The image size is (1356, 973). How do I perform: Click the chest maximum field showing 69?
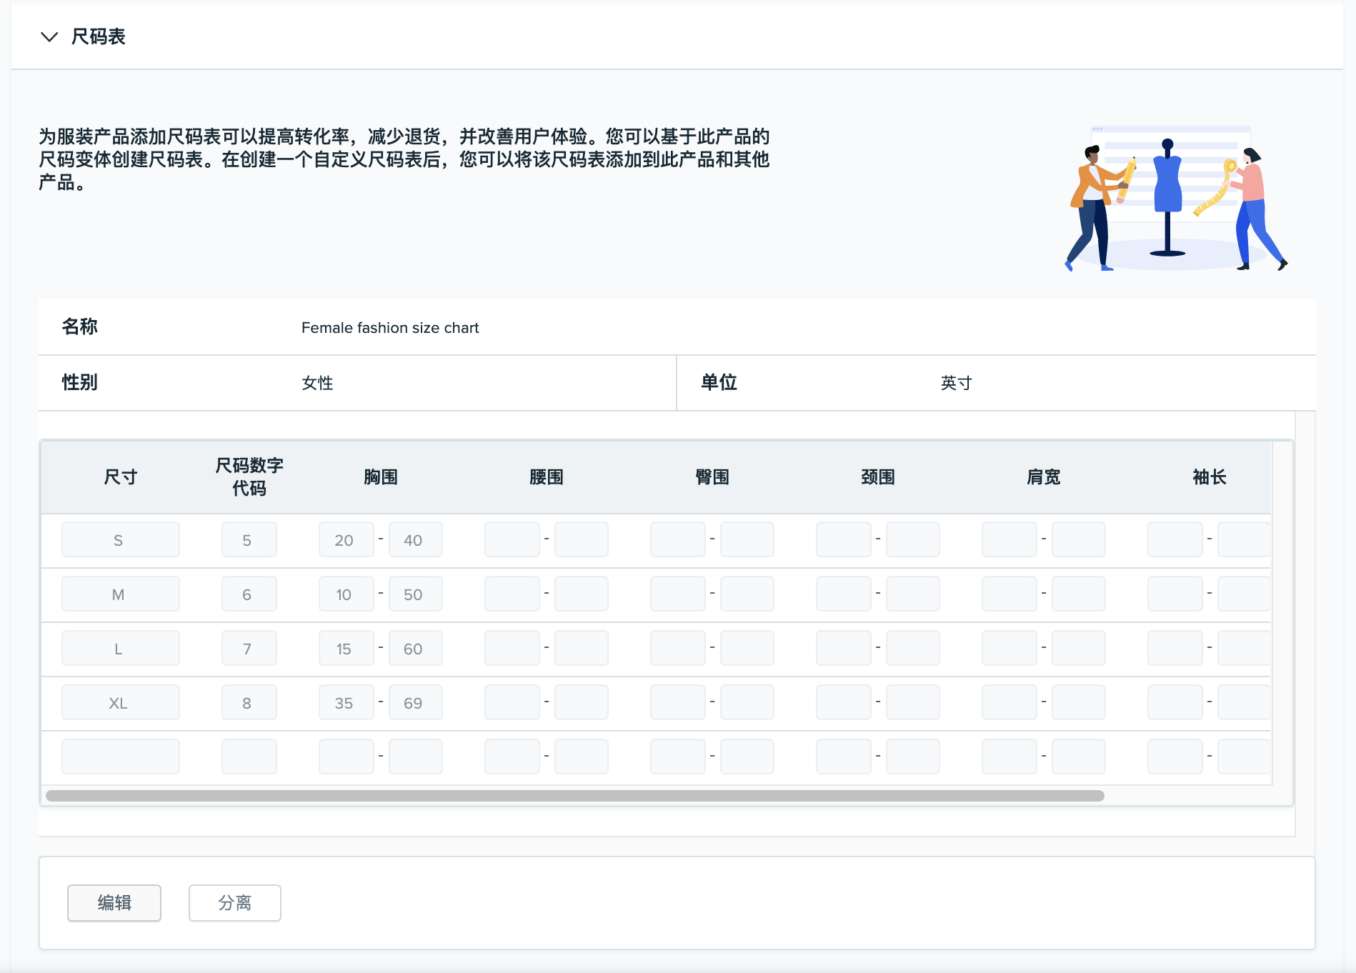point(416,702)
